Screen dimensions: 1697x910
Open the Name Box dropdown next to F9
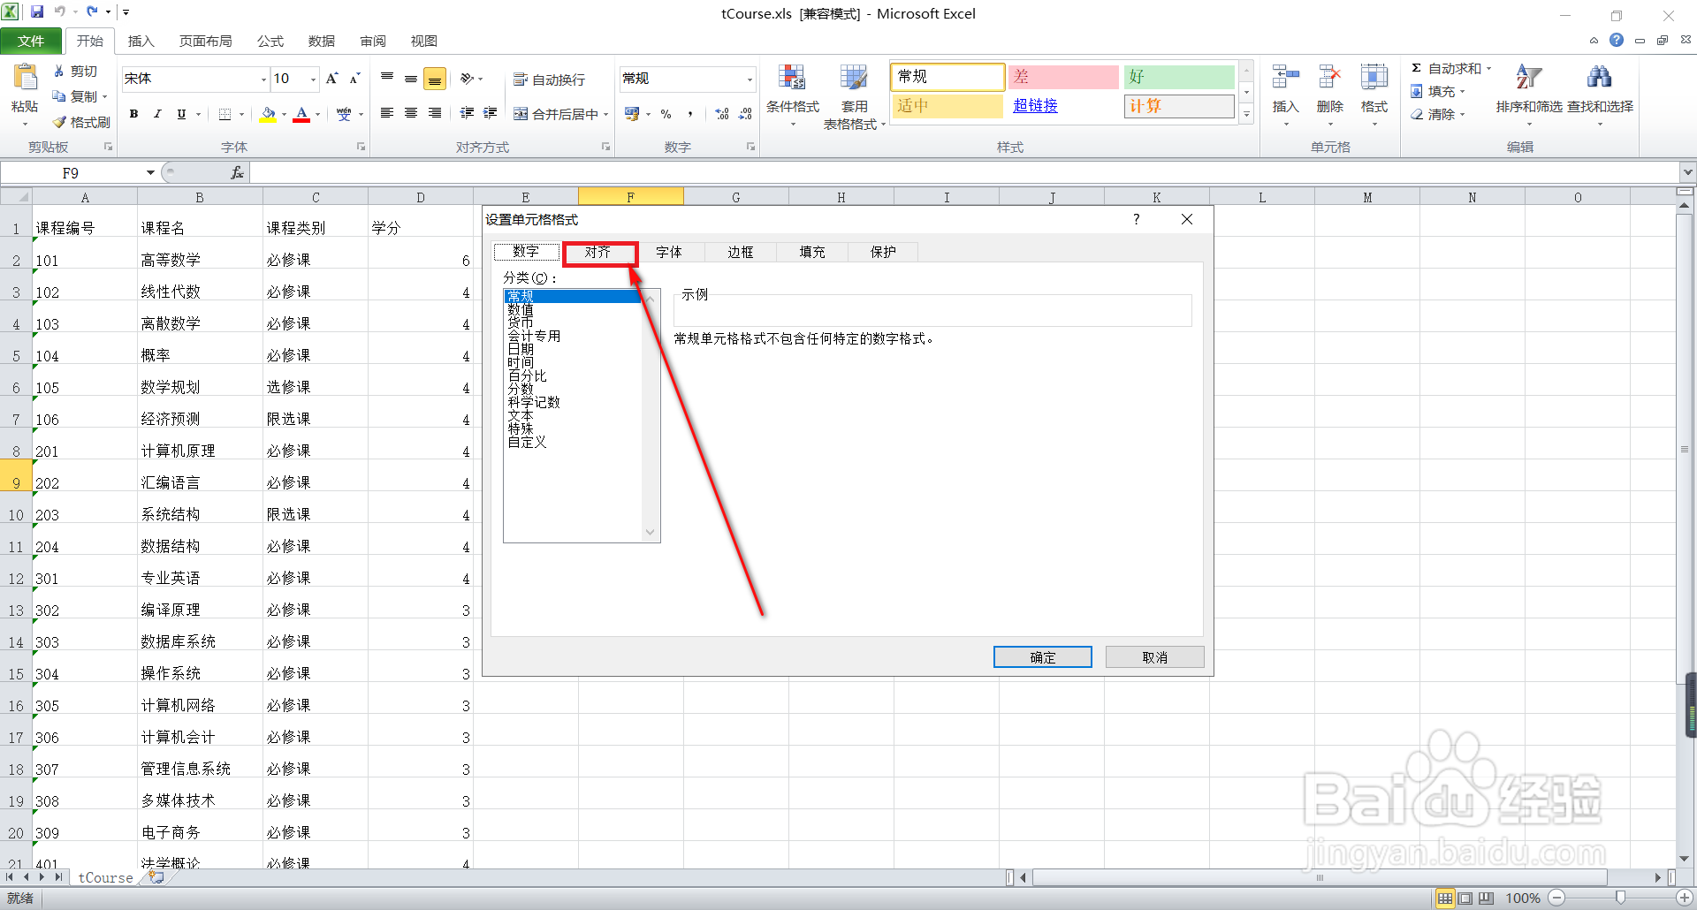(x=151, y=173)
